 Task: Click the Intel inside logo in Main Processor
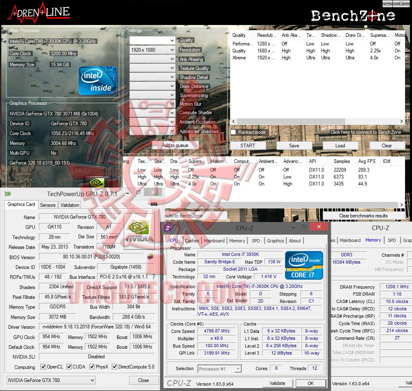pos(97,80)
